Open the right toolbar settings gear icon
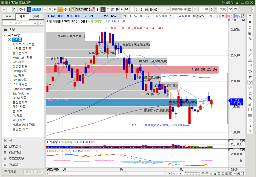This screenshot has height=177, width=256. [250, 22]
